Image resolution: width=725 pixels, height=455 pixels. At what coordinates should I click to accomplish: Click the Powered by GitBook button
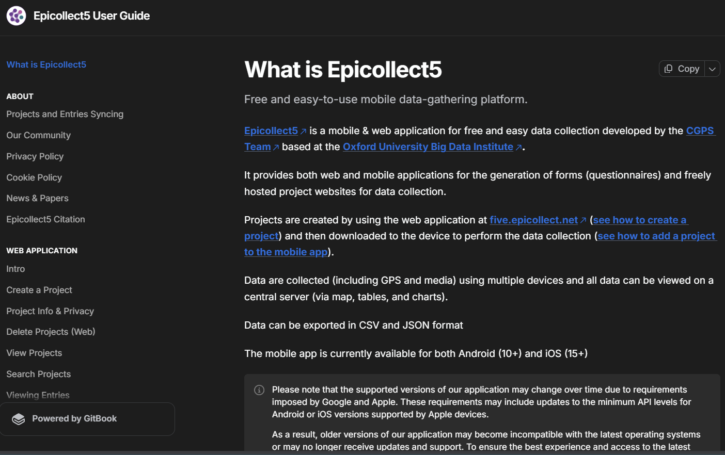88,418
